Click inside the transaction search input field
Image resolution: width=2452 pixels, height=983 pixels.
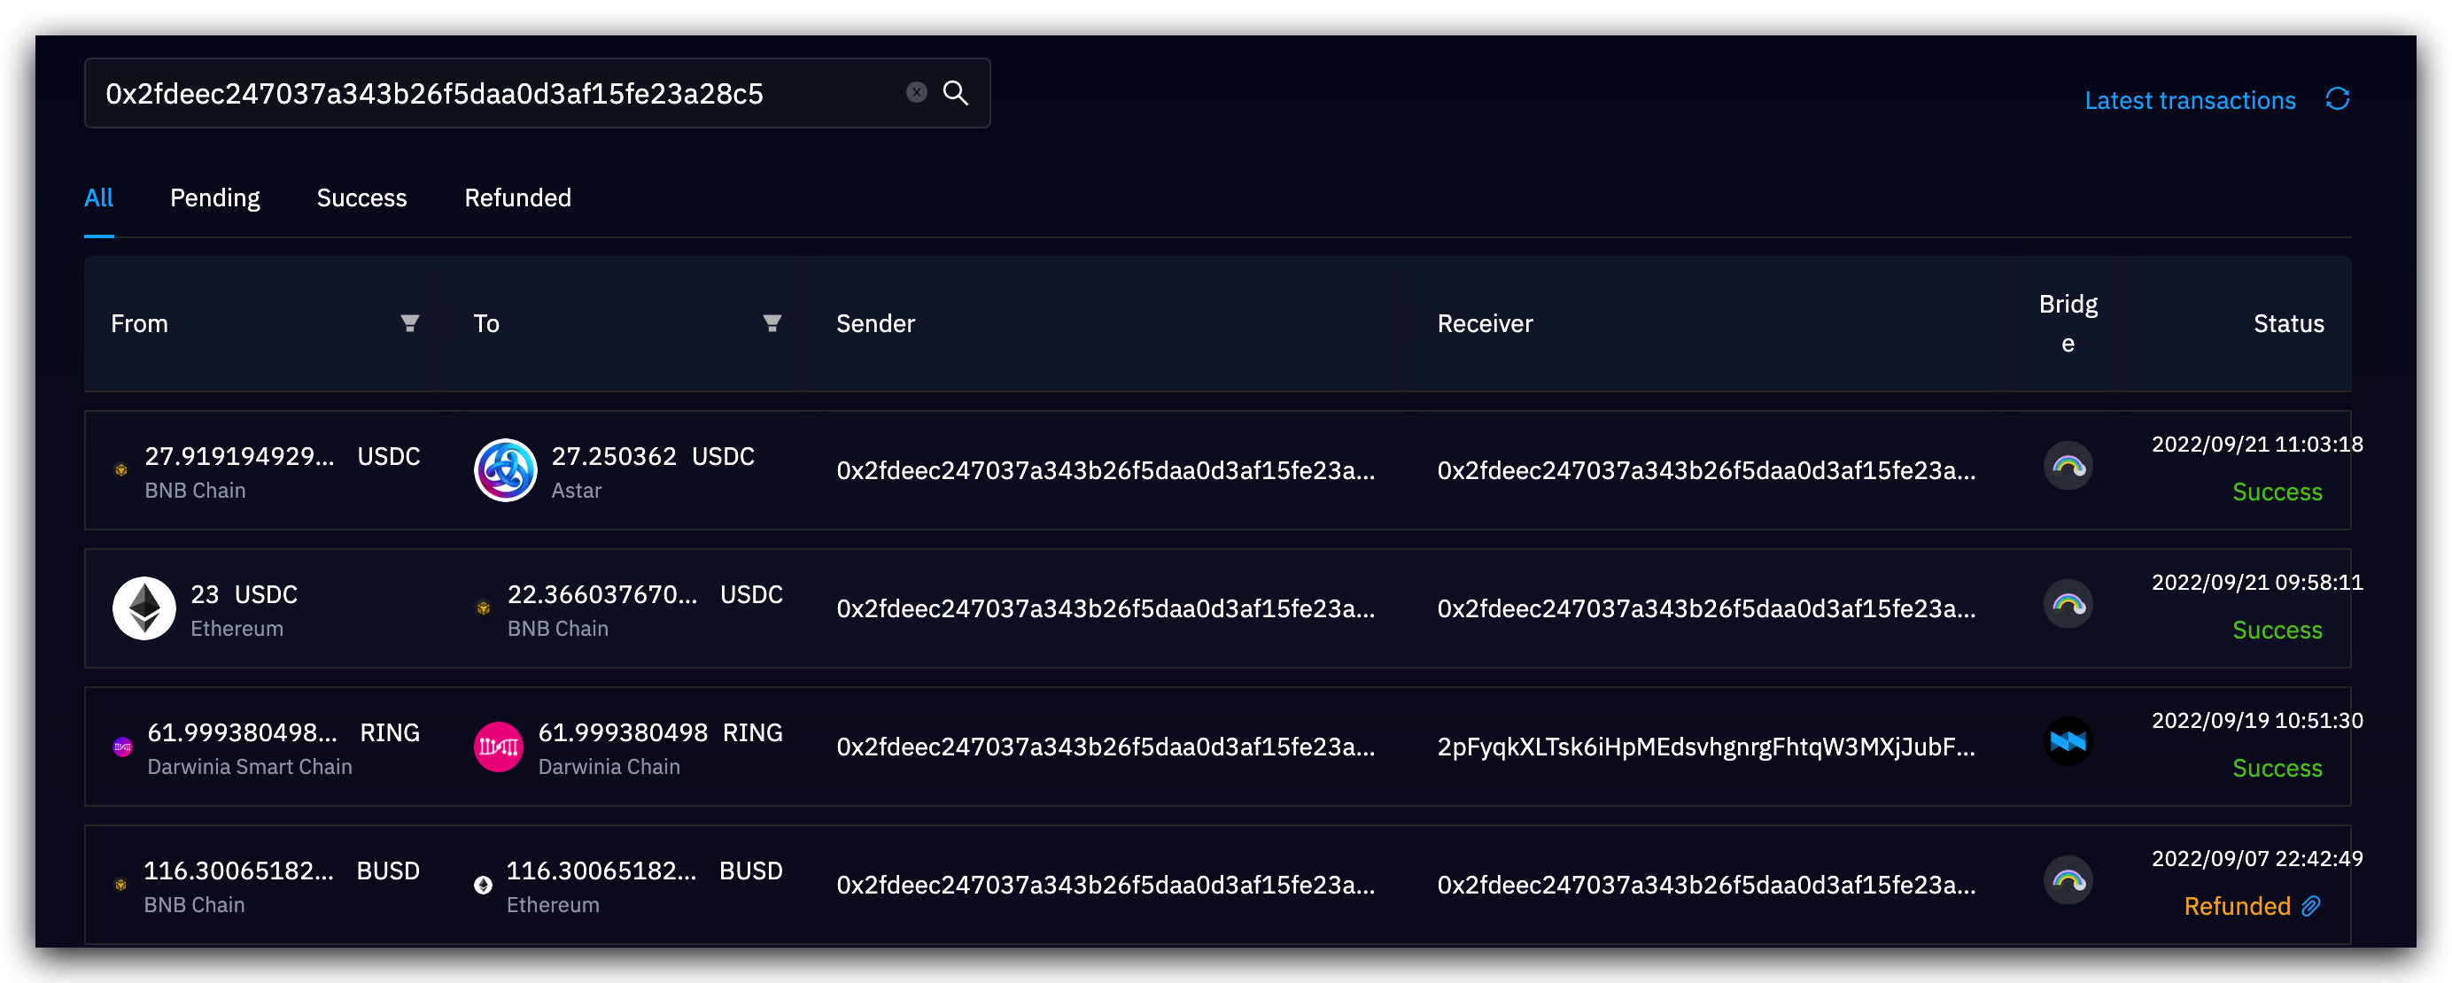[x=476, y=92]
